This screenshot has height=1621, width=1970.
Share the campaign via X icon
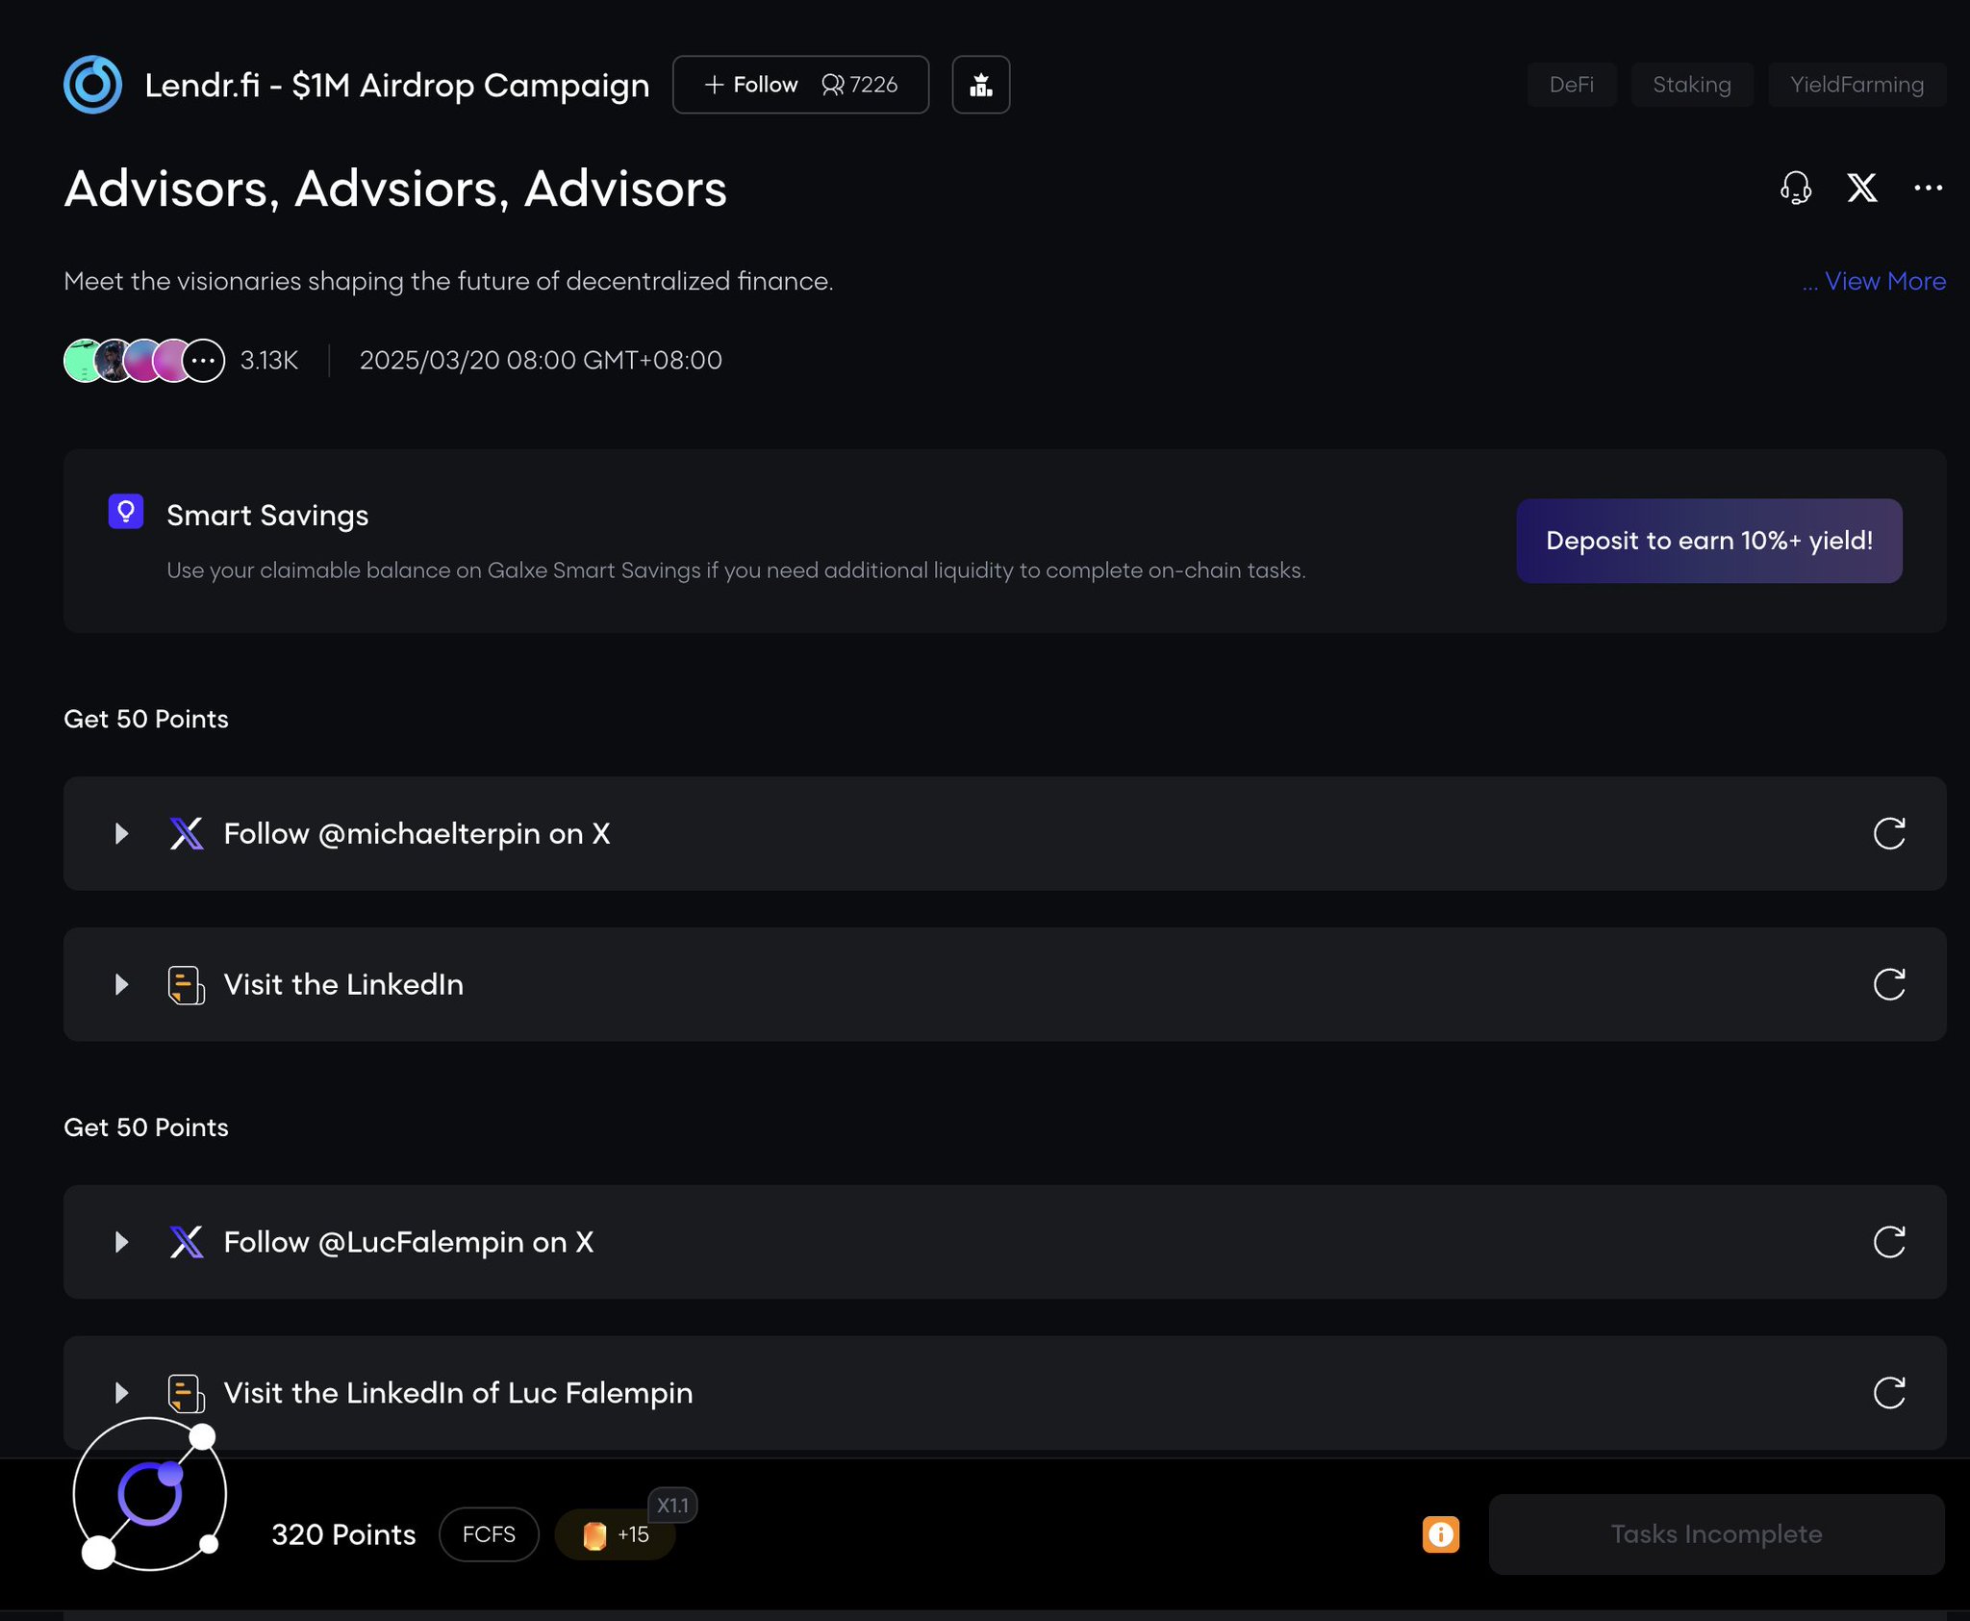point(1861,188)
